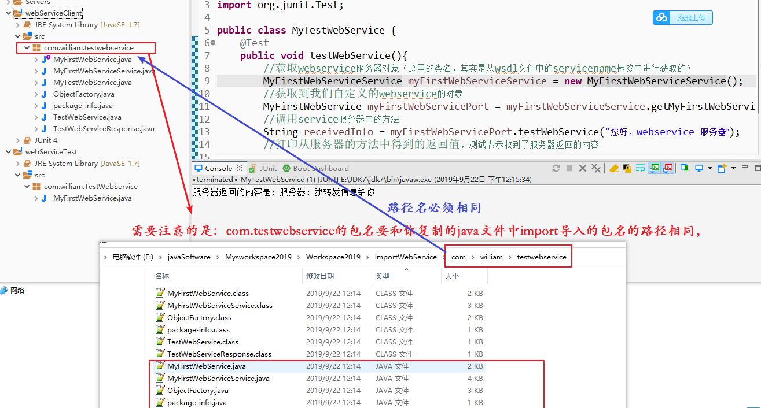The image size is (761, 408).
Task: Select package-info.java in project tree
Action: (83, 106)
